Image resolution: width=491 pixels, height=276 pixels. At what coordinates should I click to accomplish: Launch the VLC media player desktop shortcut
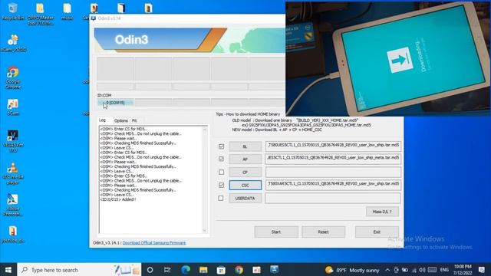click(x=13, y=174)
